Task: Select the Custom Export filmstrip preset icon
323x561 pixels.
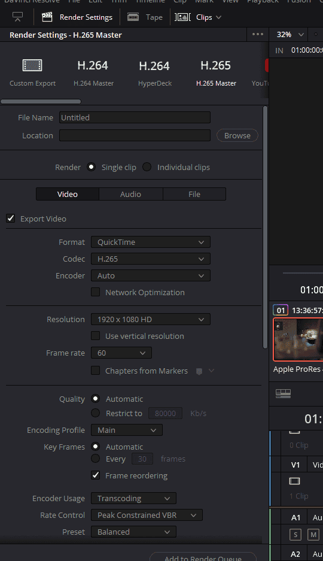Action: tap(32, 65)
